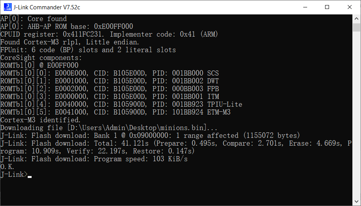Click the CPUID value '0x411FC231'
The width and height of the screenshot is (361, 206).
click(82, 34)
